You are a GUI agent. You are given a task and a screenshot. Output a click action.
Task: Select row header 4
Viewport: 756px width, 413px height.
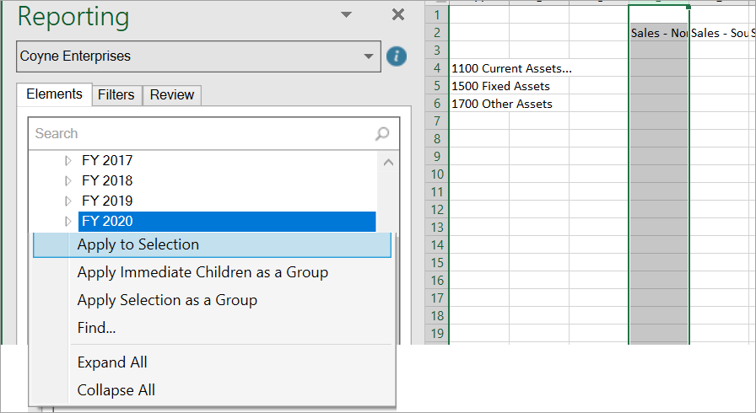[x=437, y=68]
